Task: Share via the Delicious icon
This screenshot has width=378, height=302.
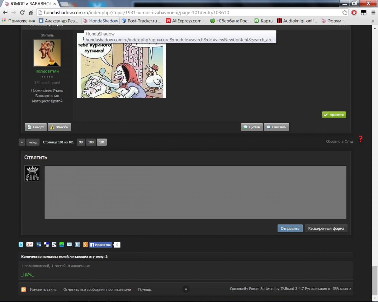Action: 46,244
